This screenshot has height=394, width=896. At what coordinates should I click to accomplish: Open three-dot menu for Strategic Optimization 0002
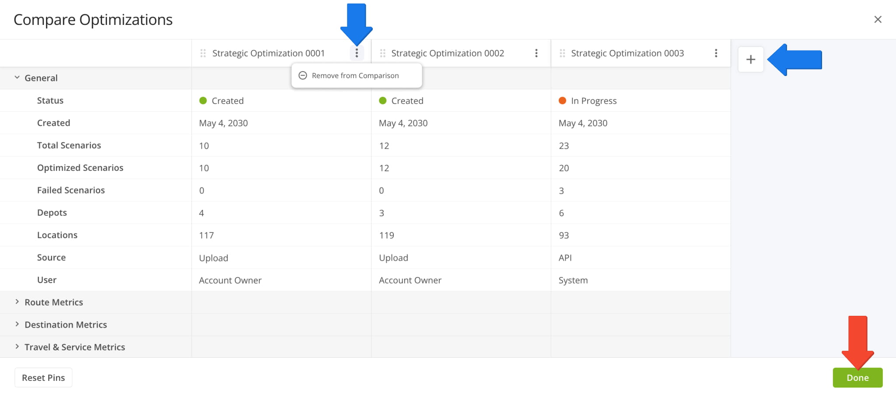click(x=536, y=53)
